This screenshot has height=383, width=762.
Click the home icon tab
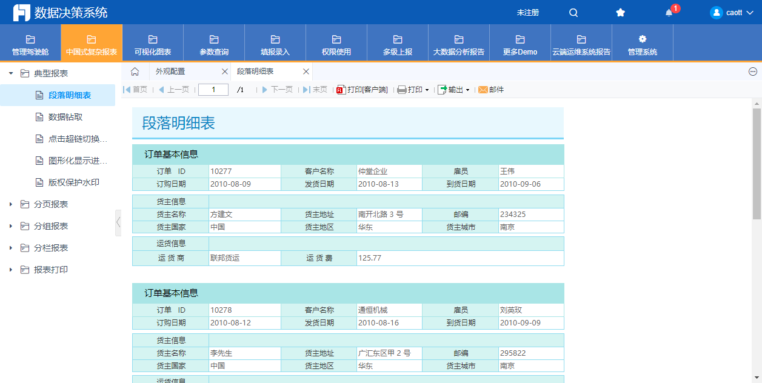[x=135, y=72]
